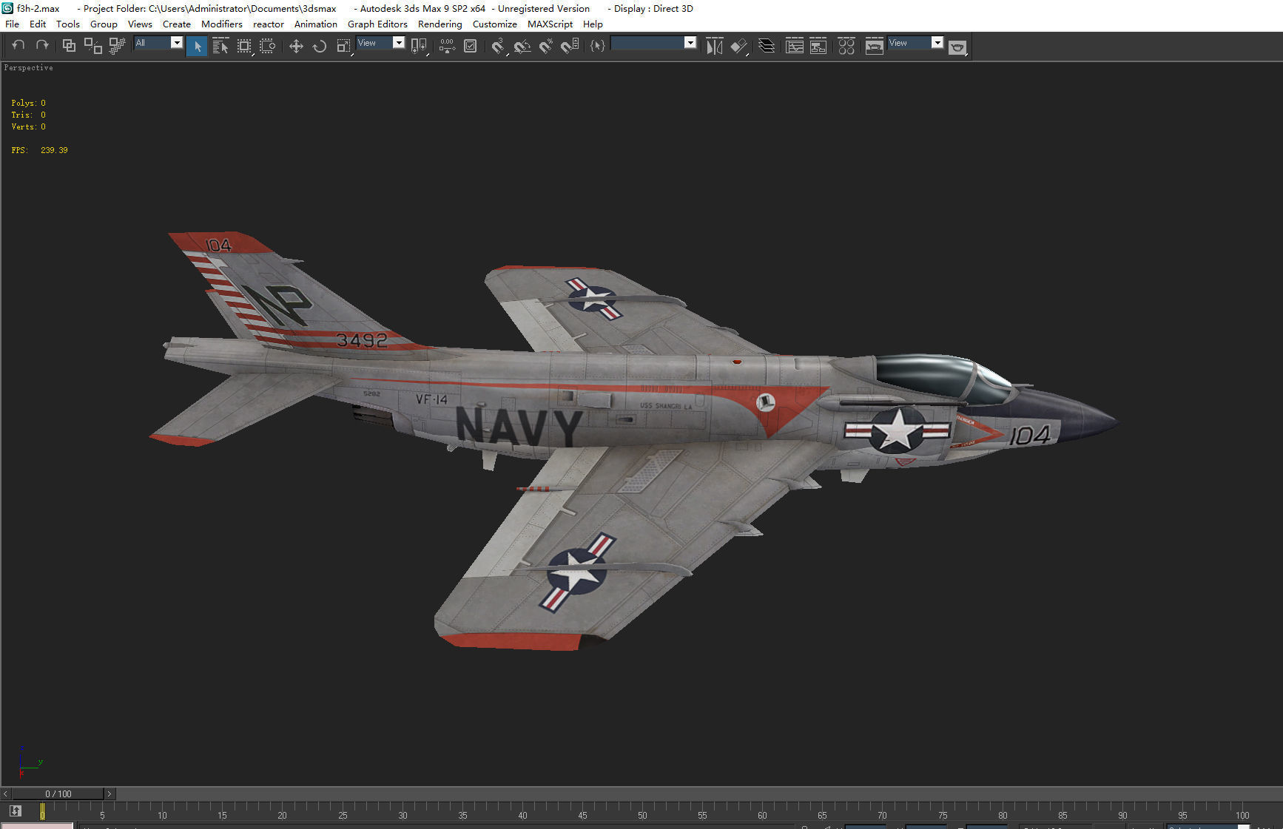The image size is (1283, 829).
Task: Open Select by Name list icon
Action: click(x=220, y=46)
